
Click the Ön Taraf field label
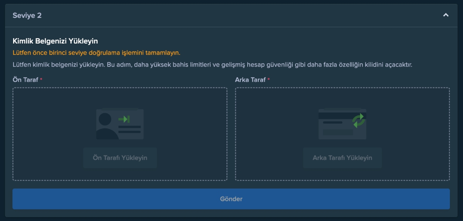click(x=25, y=80)
